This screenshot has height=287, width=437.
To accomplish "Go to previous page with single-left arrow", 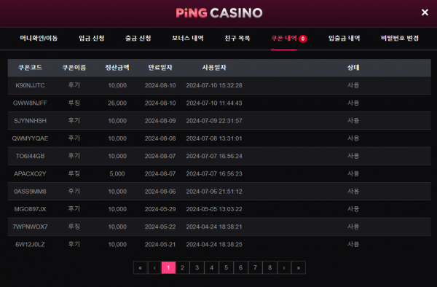I will click(x=154, y=268).
